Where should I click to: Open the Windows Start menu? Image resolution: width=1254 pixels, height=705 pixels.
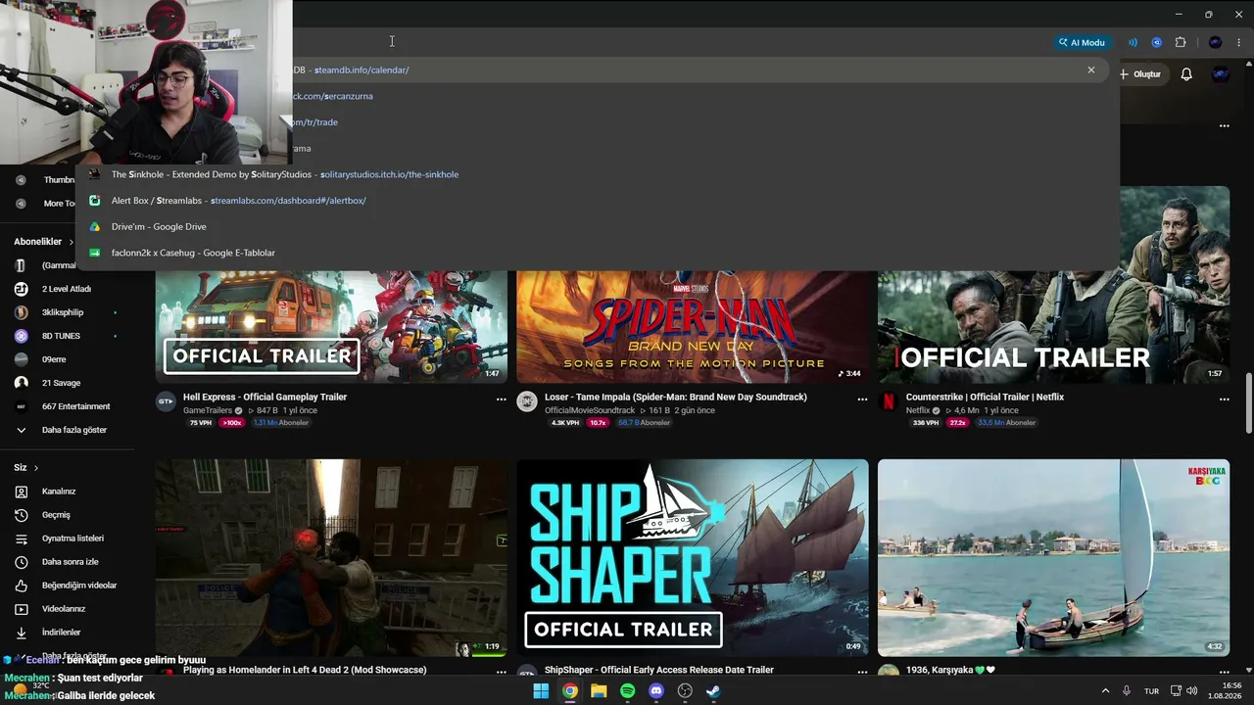point(541,691)
